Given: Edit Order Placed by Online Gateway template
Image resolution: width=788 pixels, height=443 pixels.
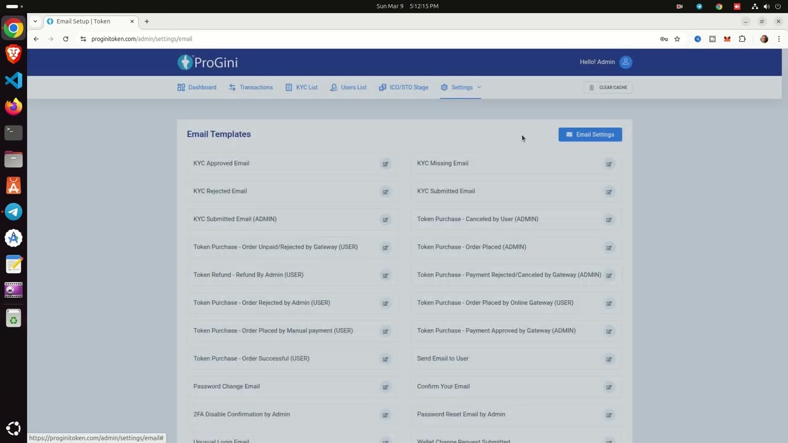Looking at the screenshot, I should 609,303.
